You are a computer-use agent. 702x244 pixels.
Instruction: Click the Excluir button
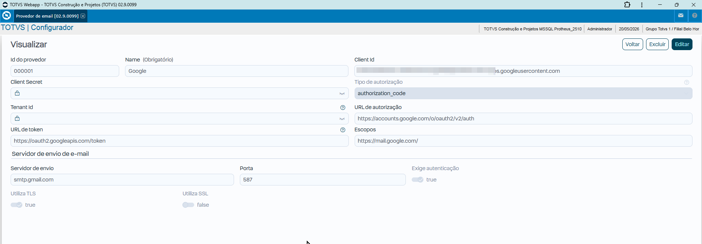pos(657,44)
